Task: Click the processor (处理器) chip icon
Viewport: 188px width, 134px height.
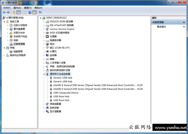Action: [48, 37]
